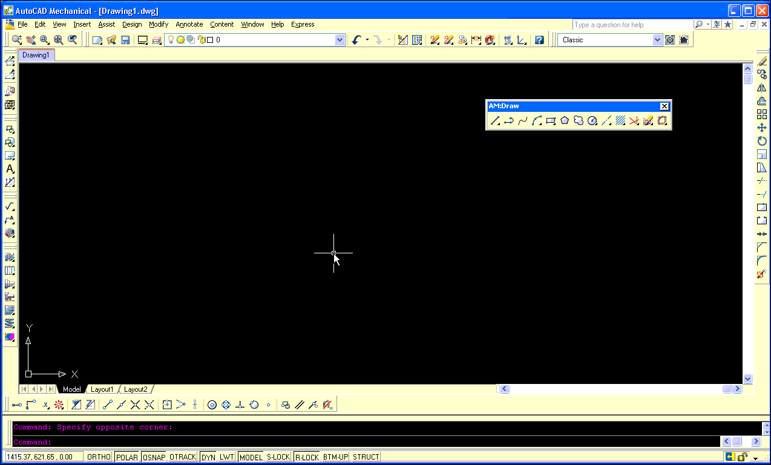The height and width of the screenshot is (465, 771).
Task: Toggle OSNAP in status bar
Action: pyautogui.click(x=154, y=457)
